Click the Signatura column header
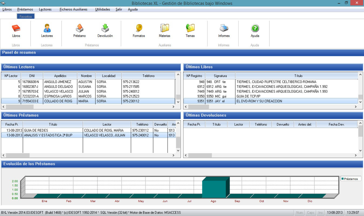 (220, 76)
